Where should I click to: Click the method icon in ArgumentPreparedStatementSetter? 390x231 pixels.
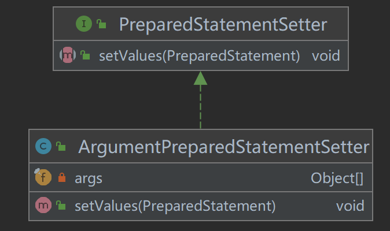pyautogui.click(x=43, y=205)
